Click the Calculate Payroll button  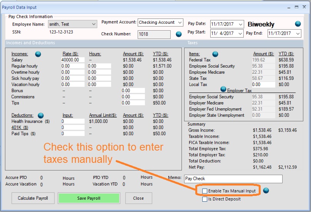pos(33,198)
